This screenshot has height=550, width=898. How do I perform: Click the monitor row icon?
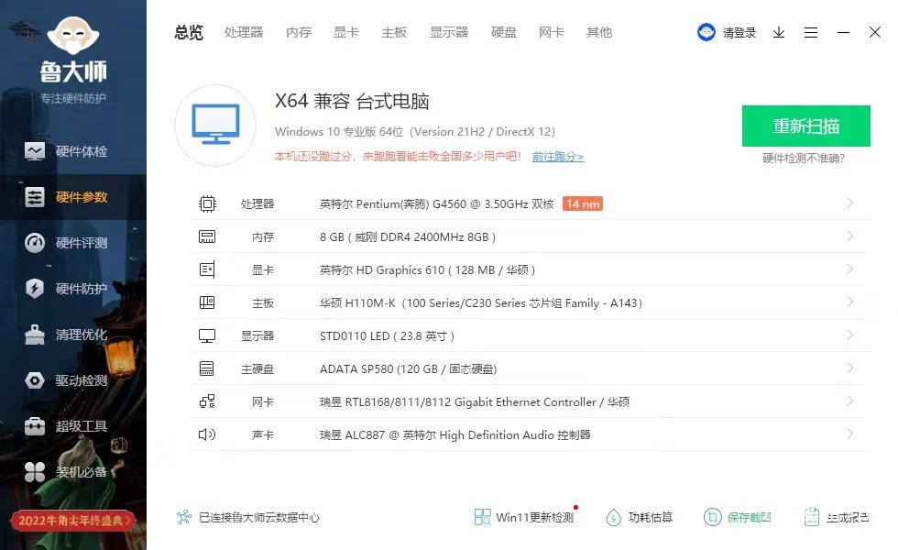(207, 335)
